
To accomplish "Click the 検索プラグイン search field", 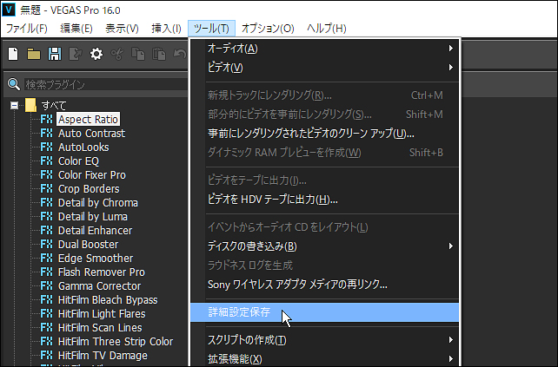I will click(x=106, y=84).
